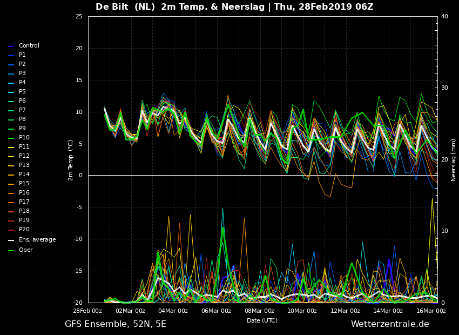Click the 16Mar 00z date axis label
The height and width of the screenshot is (335, 459).
click(431, 311)
